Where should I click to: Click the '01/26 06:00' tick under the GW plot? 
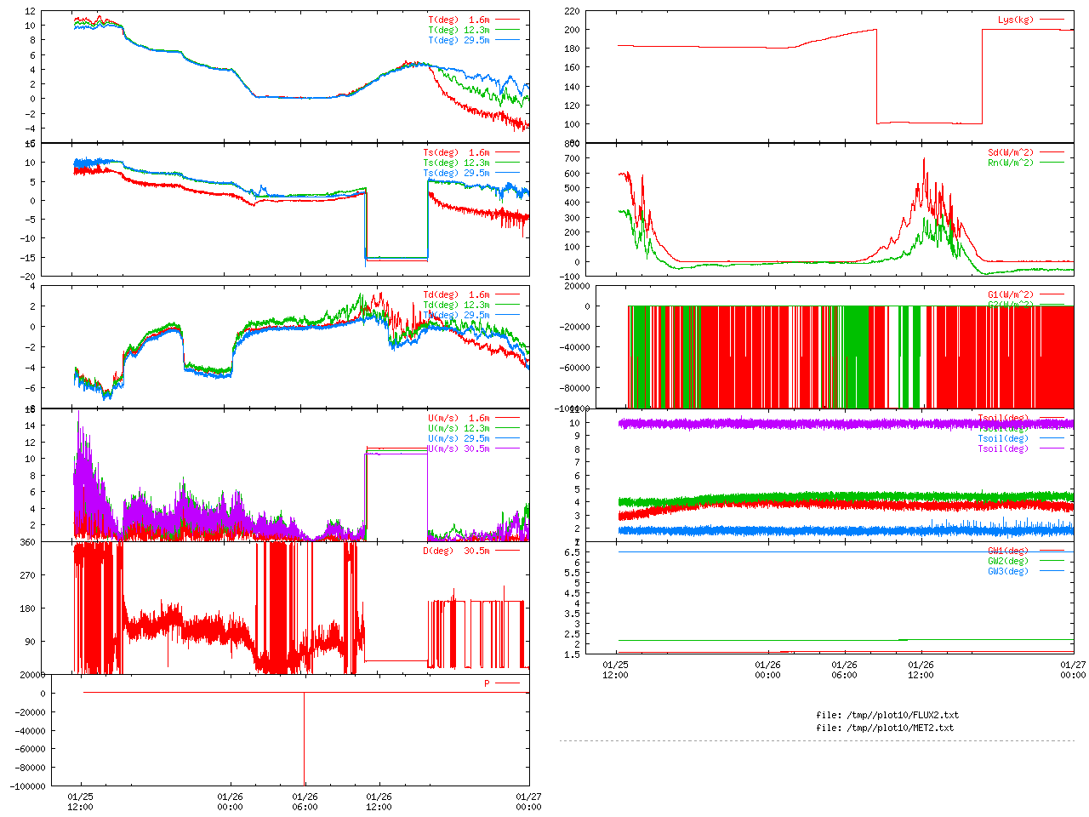point(844,670)
